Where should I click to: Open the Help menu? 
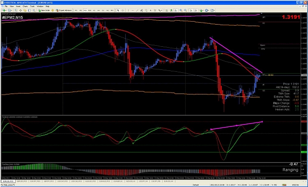tap(47, 6)
